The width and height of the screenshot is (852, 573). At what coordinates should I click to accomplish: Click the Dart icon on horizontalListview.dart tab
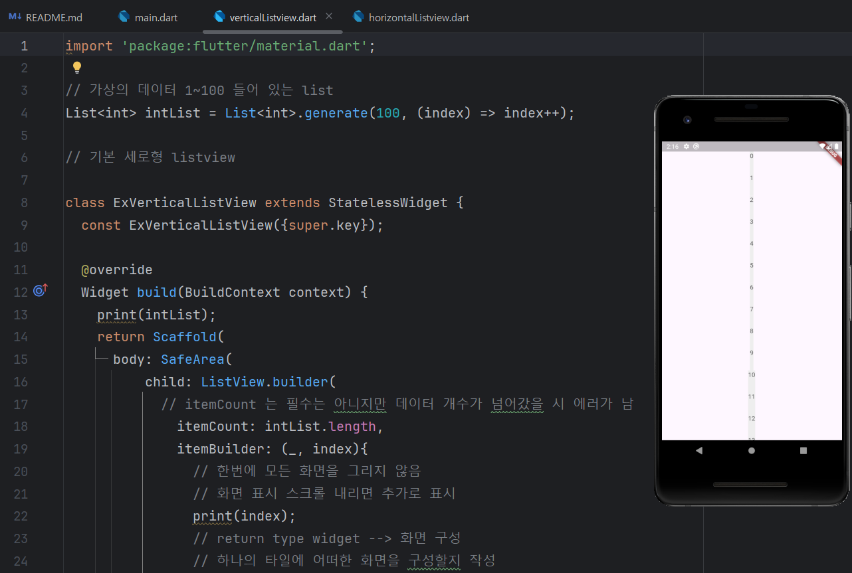point(358,17)
